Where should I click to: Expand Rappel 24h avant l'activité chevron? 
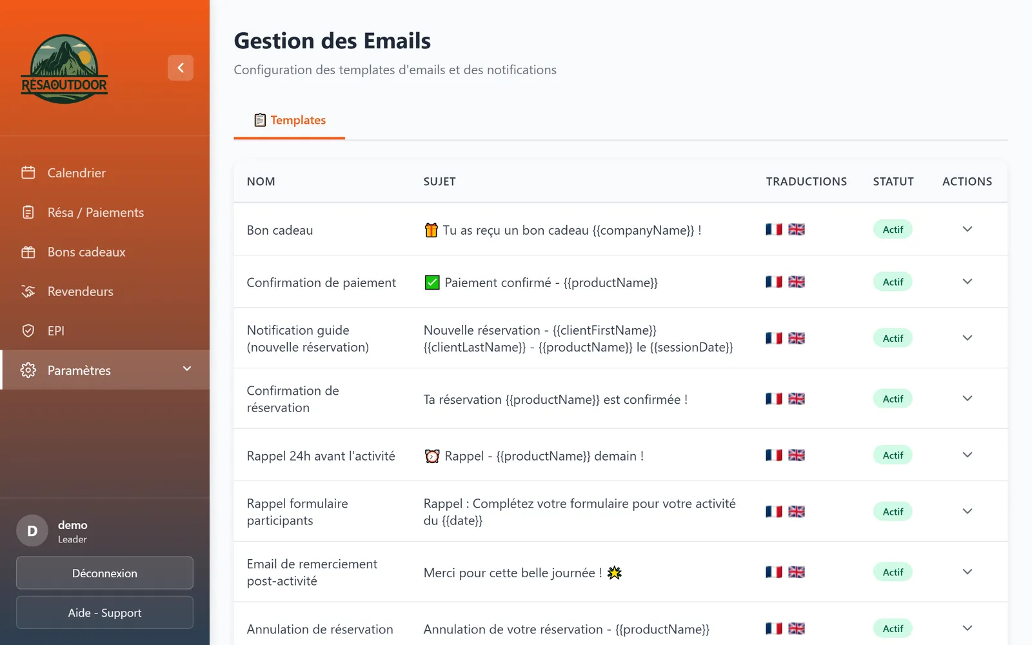pos(967,455)
